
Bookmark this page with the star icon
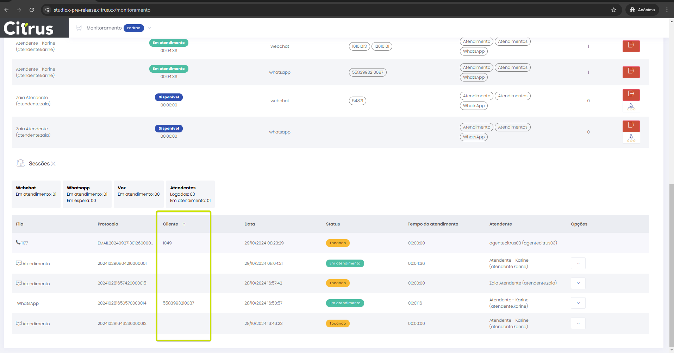614,10
